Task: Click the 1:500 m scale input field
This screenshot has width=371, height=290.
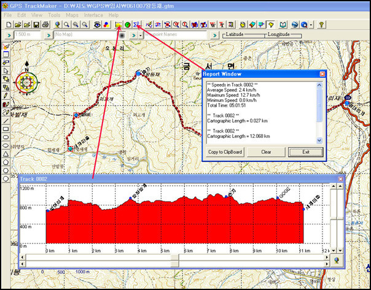Action: [28, 35]
